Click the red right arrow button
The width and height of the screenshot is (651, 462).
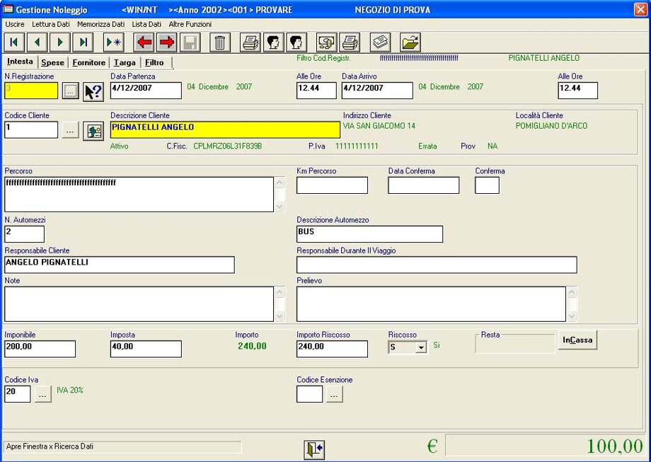point(167,42)
